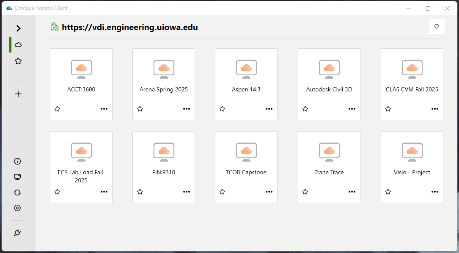Open more options for Trane Trace
Screen dimensions: 459x253
point(352,192)
